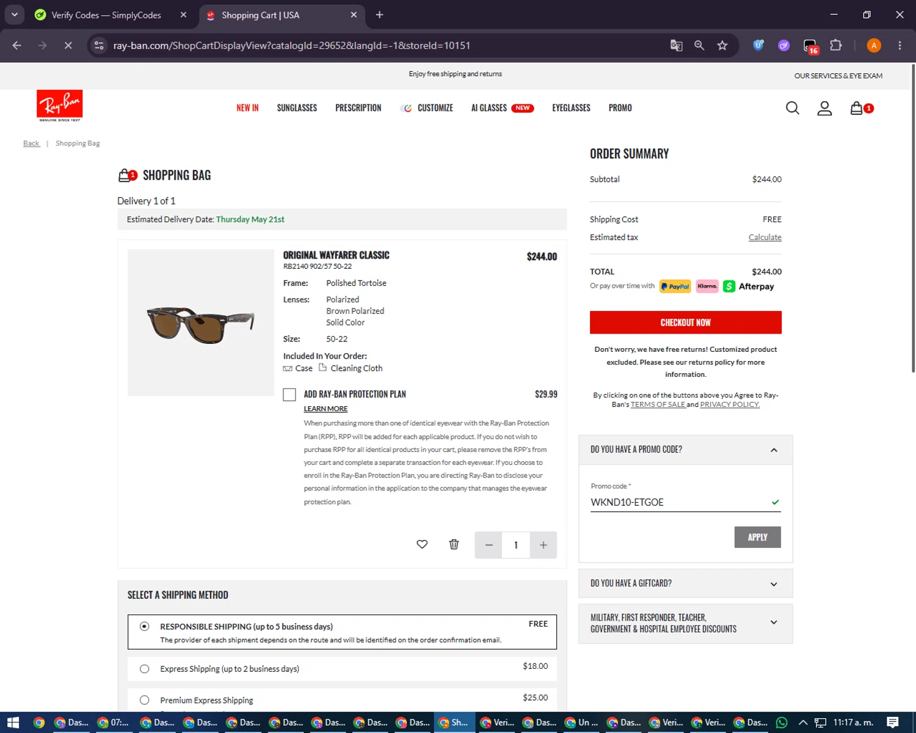
Task: Open New In menu
Action: [247, 108]
